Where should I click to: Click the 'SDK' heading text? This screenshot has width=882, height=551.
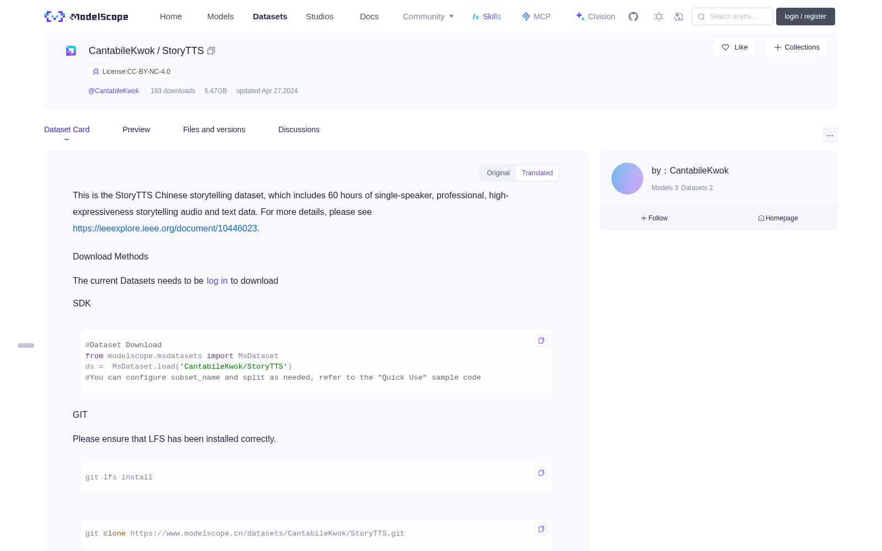pyautogui.click(x=82, y=304)
